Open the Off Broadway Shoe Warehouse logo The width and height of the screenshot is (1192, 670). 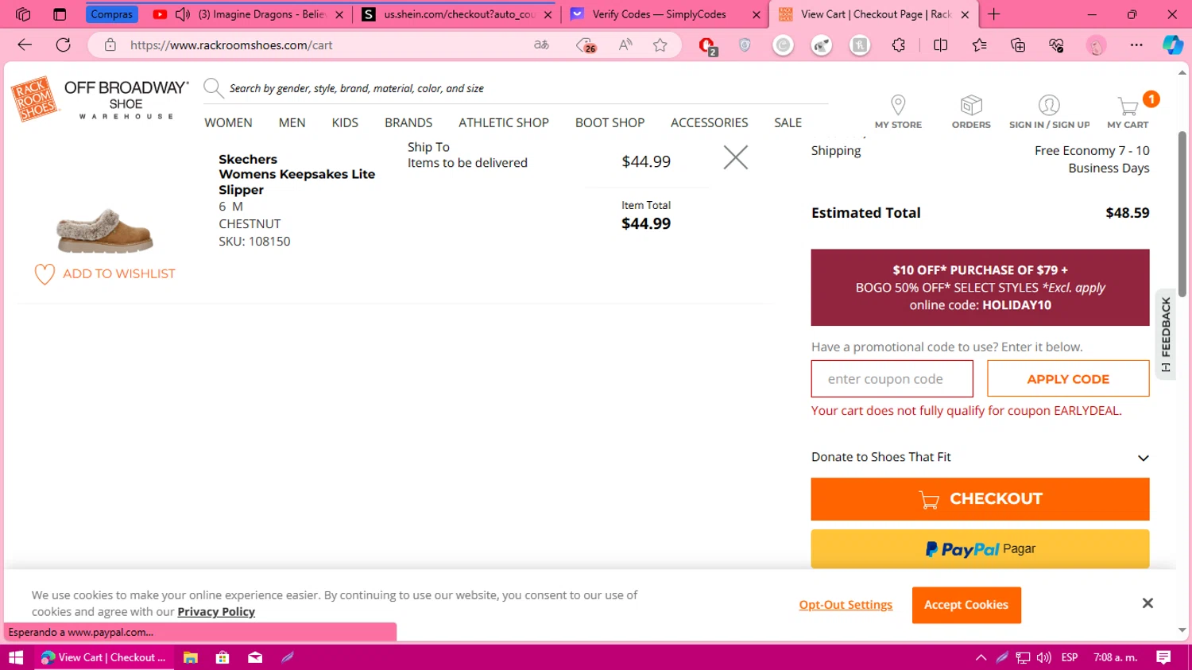(126, 99)
